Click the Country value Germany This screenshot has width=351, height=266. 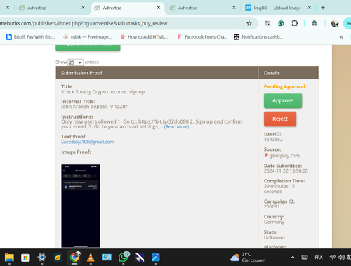click(274, 222)
